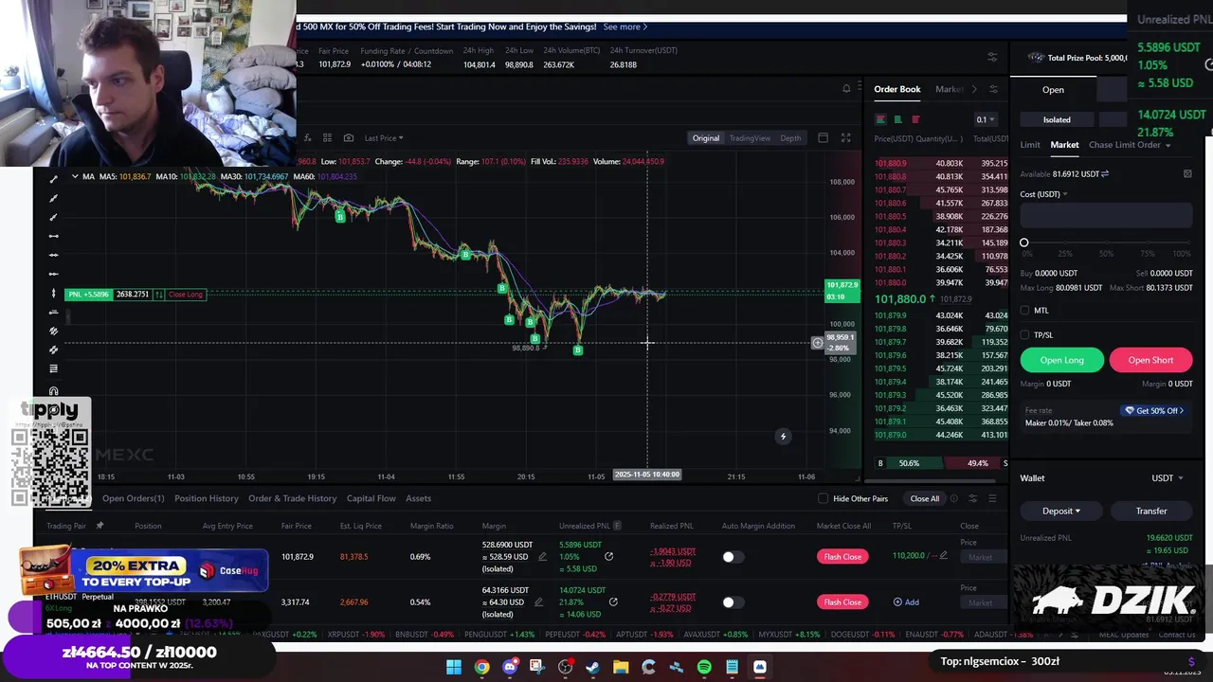Image resolution: width=1213 pixels, height=682 pixels.
Task: Click the Get 50% Off fee link
Action: coord(1154,411)
